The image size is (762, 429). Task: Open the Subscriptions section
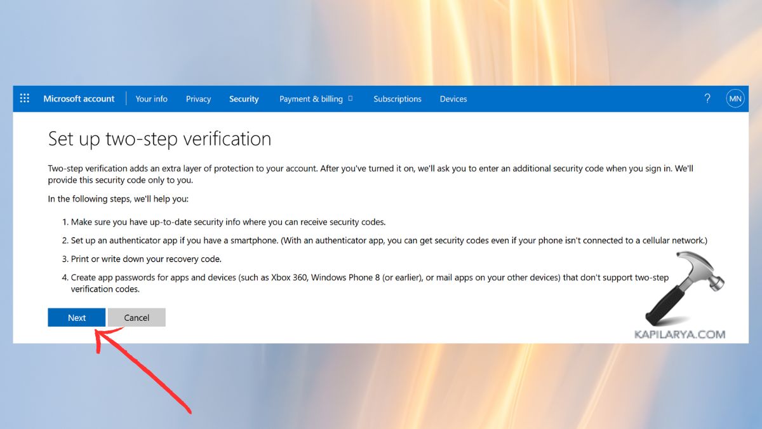click(398, 99)
